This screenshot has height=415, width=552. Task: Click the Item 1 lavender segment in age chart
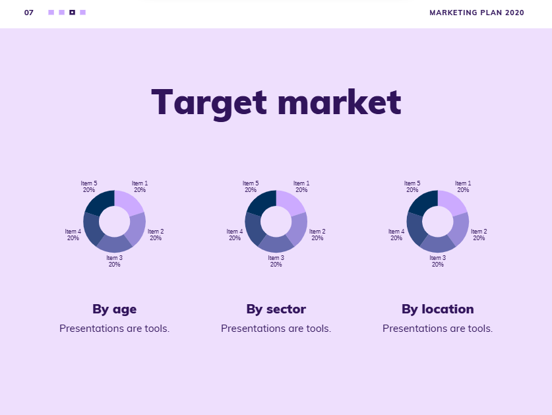(x=127, y=203)
